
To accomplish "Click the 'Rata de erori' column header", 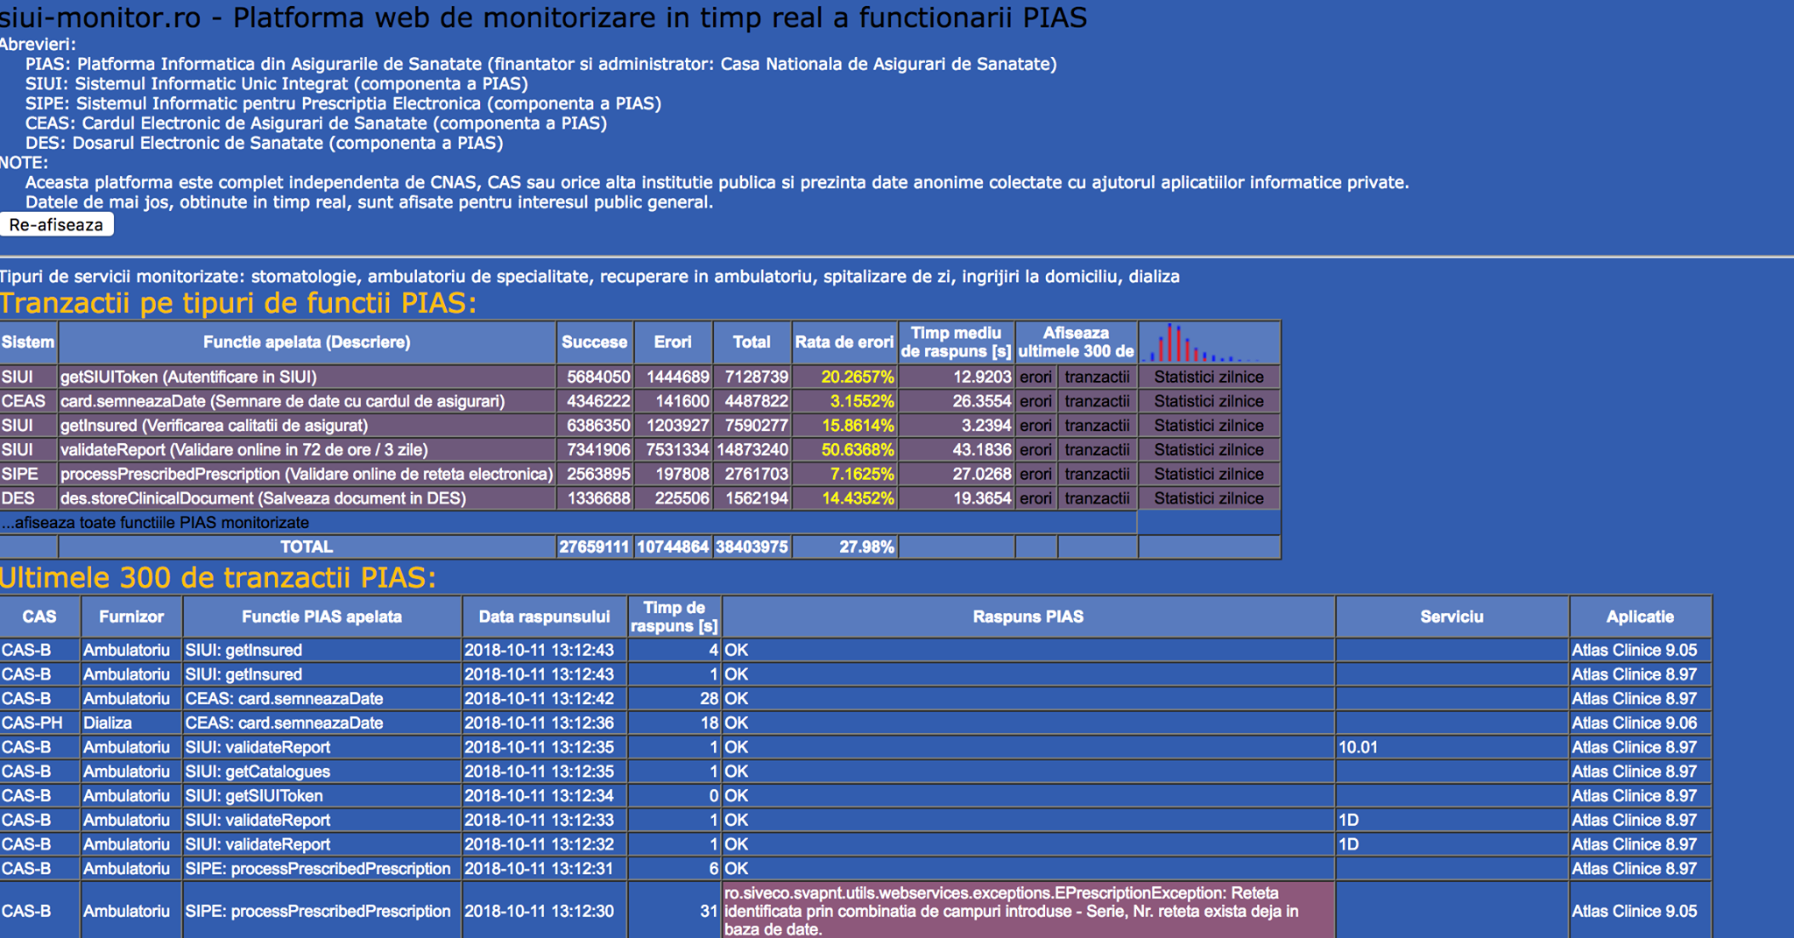I will point(844,342).
